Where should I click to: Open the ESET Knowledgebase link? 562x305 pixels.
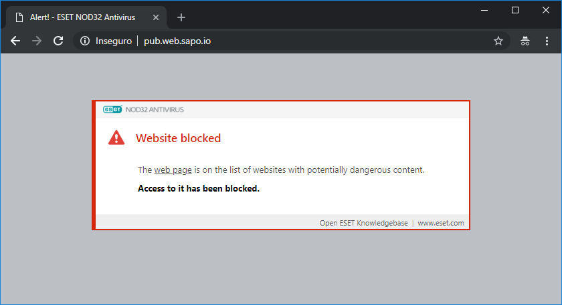363,224
